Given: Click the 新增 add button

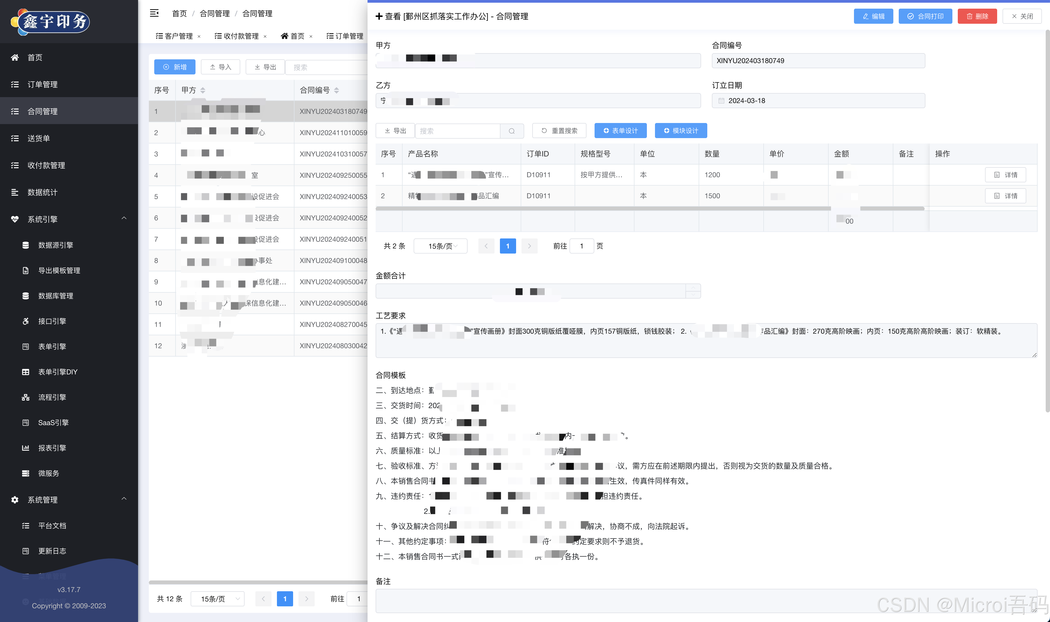Looking at the screenshot, I should (x=175, y=67).
